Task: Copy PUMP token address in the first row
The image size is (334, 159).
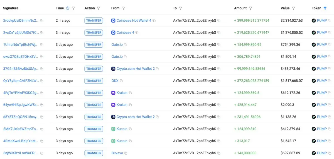Action: [x=330, y=21]
